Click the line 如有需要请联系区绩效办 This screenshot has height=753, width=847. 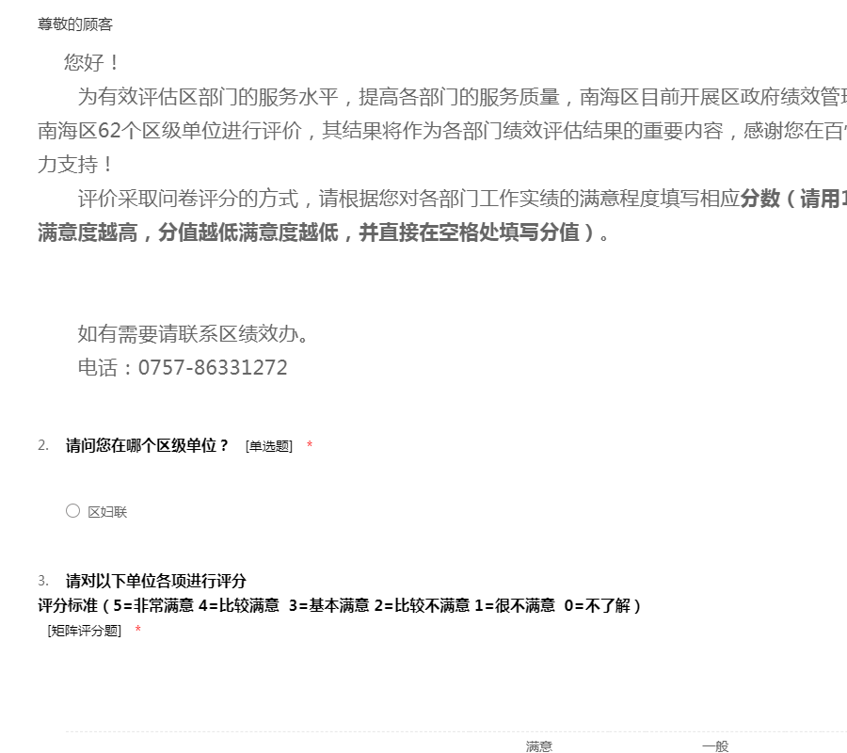[193, 334]
